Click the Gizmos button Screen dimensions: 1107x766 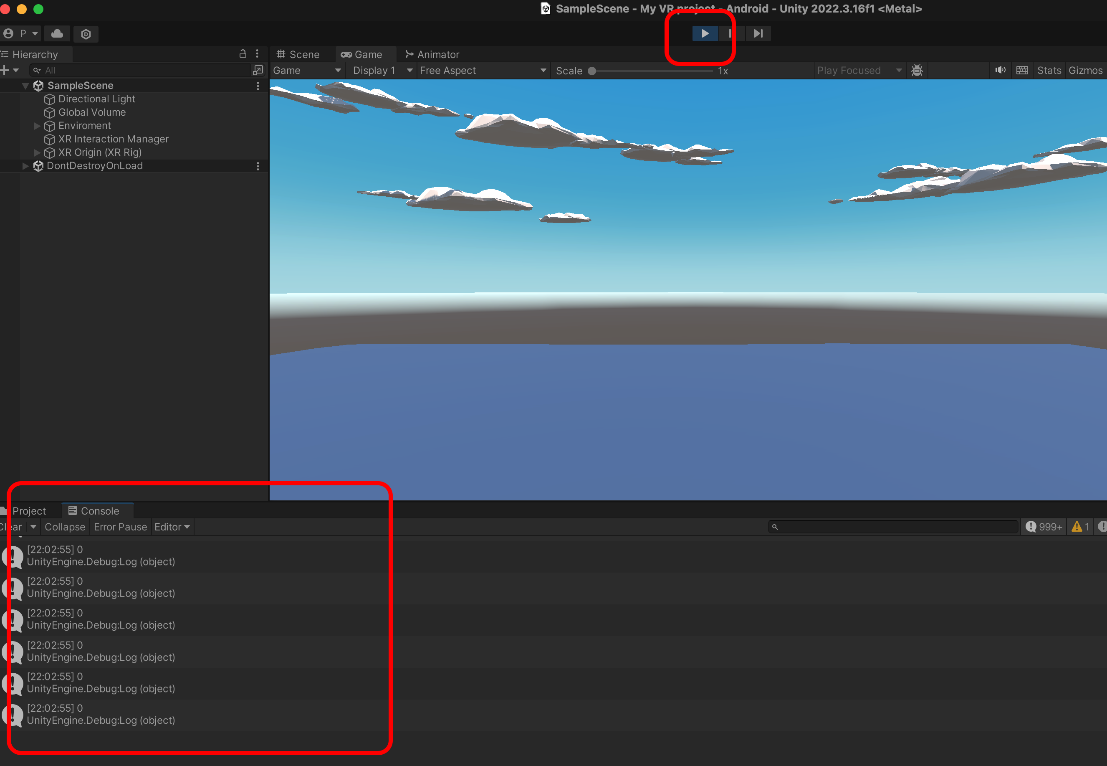click(1085, 71)
